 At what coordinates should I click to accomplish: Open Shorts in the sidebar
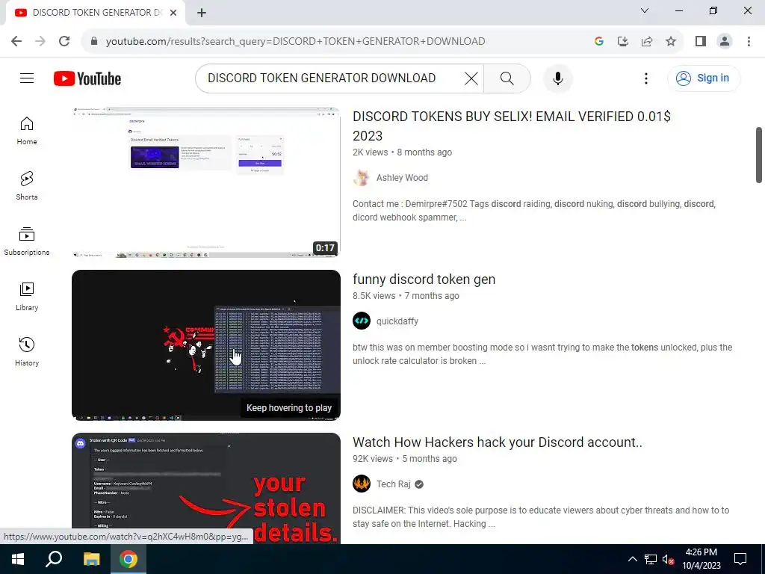(27, 186)
